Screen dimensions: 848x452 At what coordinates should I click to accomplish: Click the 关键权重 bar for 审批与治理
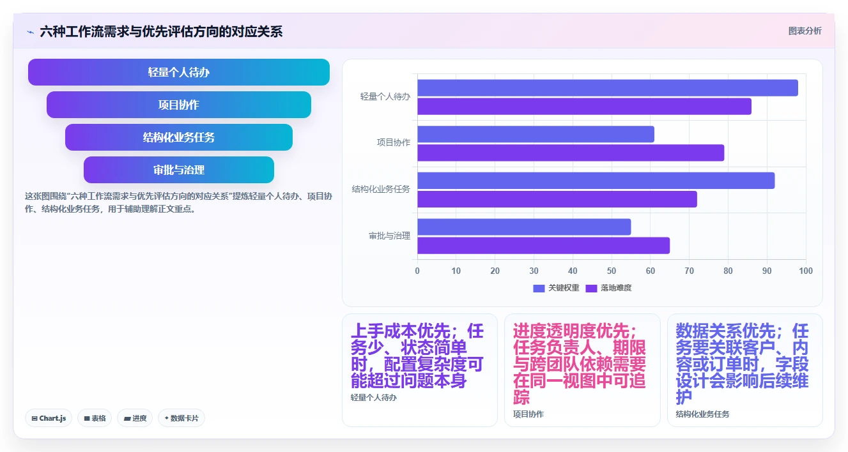524,227
